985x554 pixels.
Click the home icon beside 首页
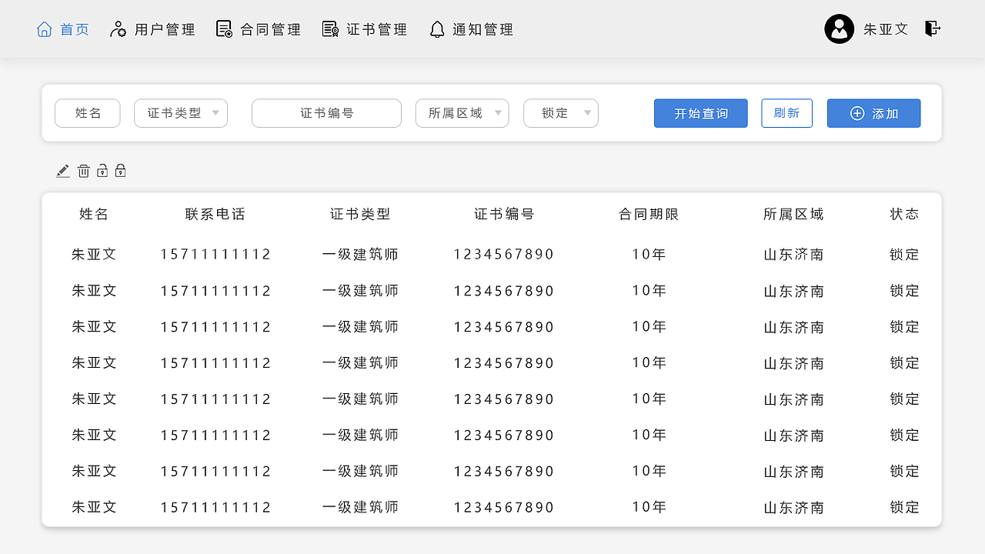[44, 28]
